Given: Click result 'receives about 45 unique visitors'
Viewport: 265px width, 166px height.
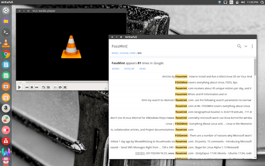Looking at the screenshot, I should point(181,88).
